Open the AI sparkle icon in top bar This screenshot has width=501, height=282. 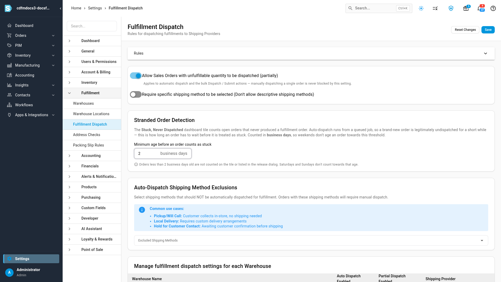coord(421,8)
